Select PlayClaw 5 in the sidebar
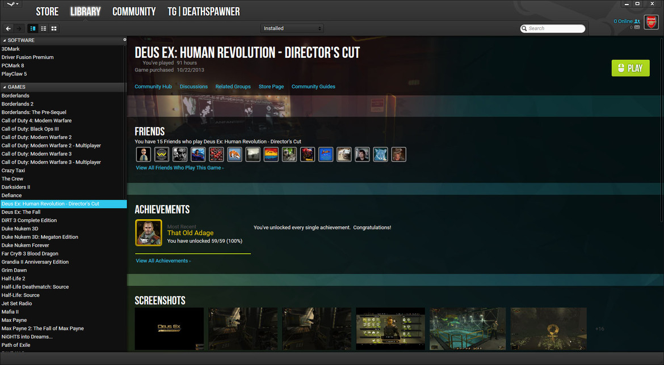 tap(63, 74)
